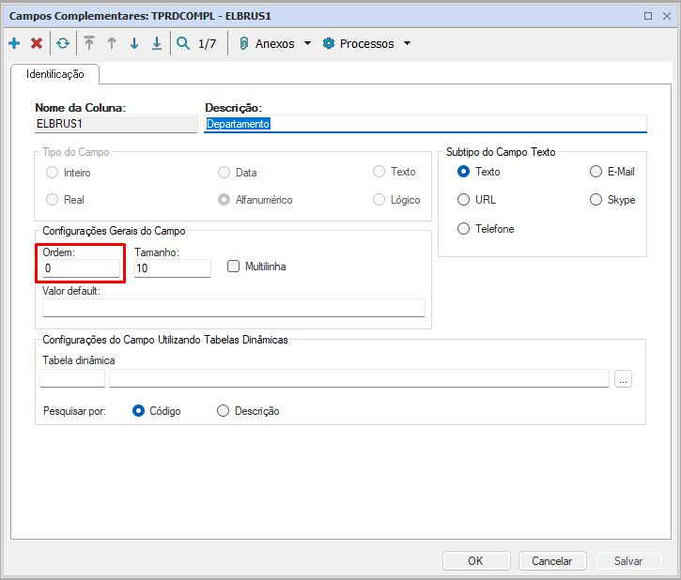The image size is (681, 580).
Task: Delete record with red X icon
Action: pos(37,43)
